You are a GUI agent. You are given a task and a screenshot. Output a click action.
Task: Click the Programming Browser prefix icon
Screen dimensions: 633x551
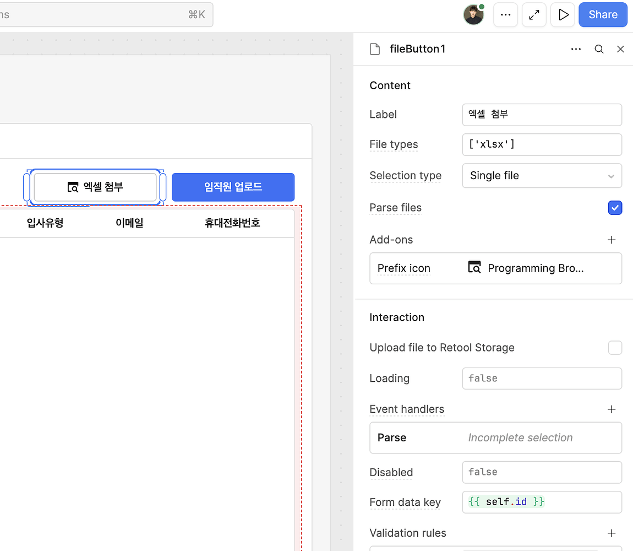pyautogui.click(x=474, y=268)
